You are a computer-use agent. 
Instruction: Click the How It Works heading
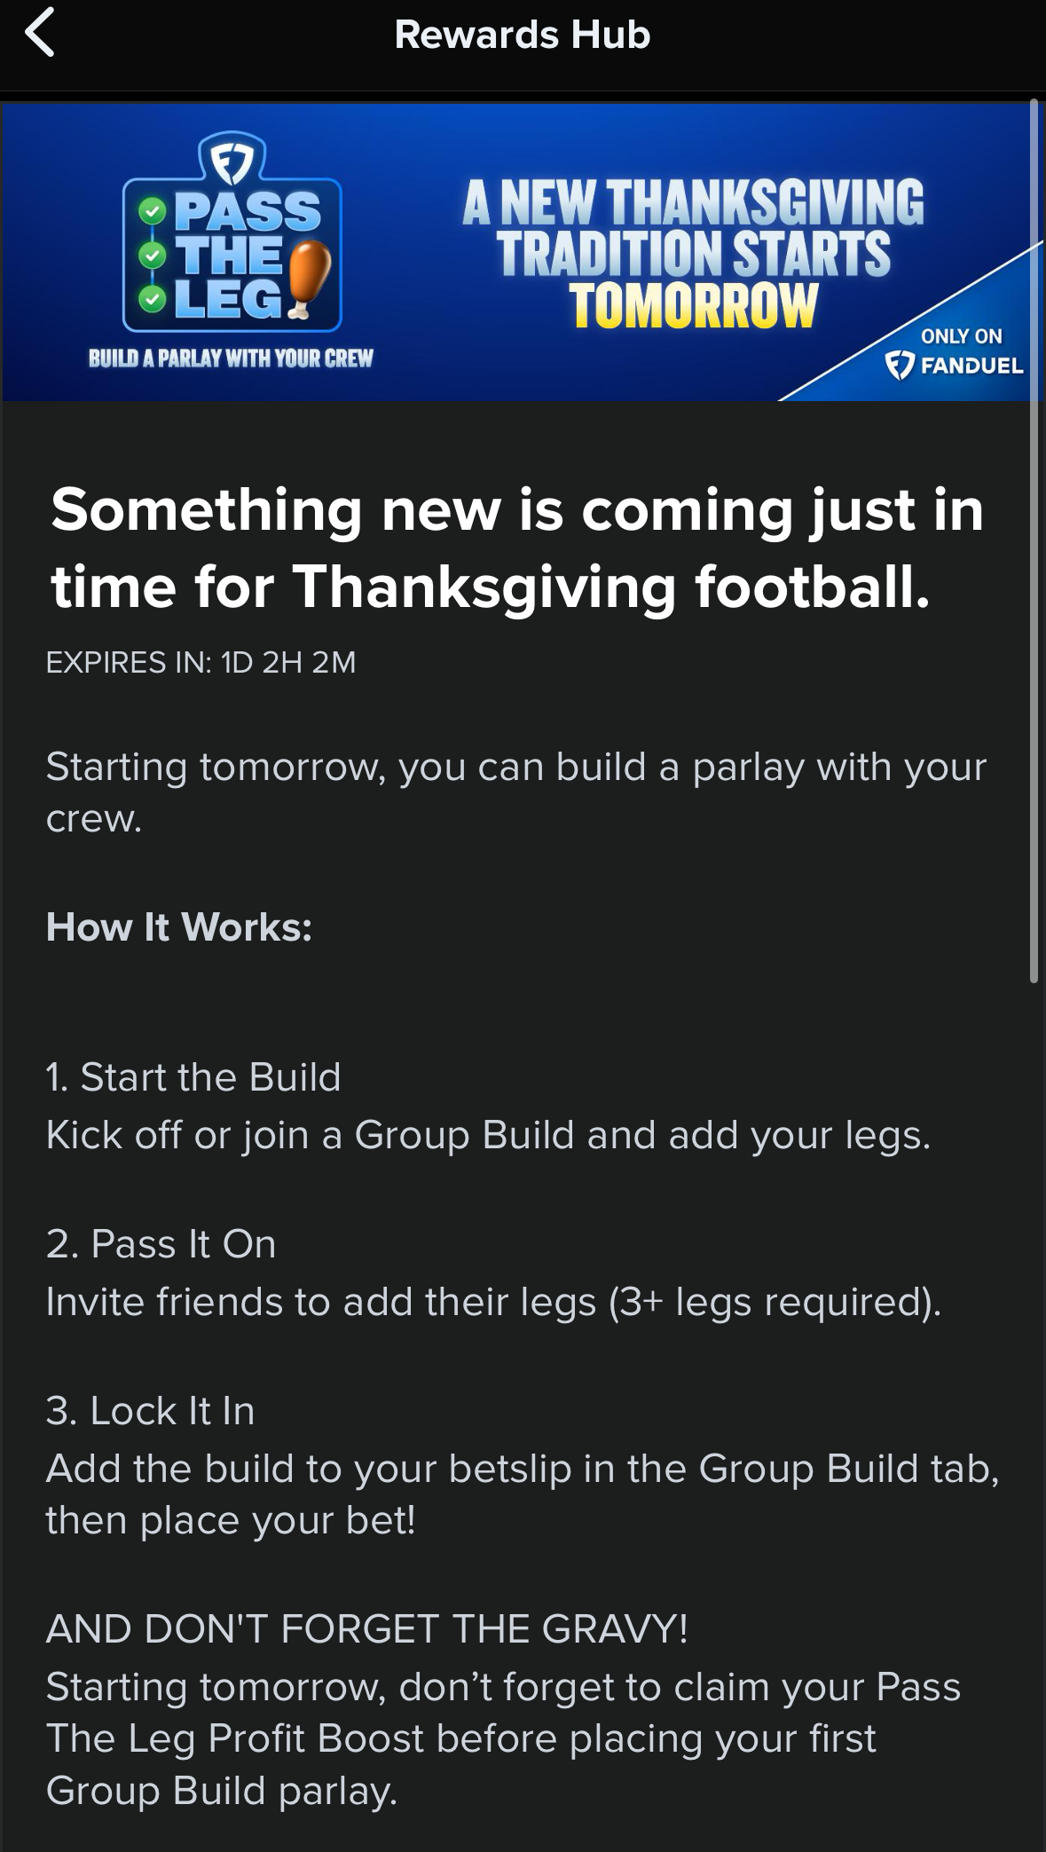pyautogui.click(x=179, y=926)
